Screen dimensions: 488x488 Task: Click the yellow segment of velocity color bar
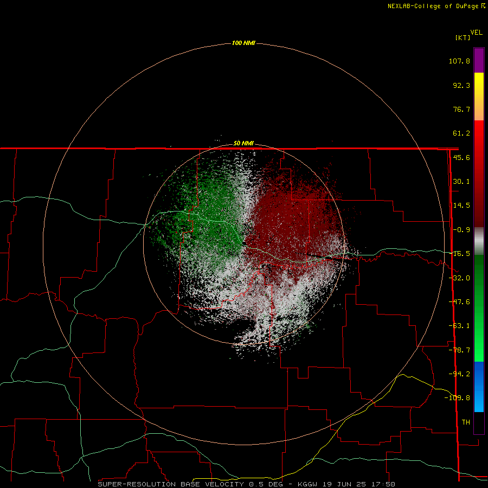tap(479, 97)
